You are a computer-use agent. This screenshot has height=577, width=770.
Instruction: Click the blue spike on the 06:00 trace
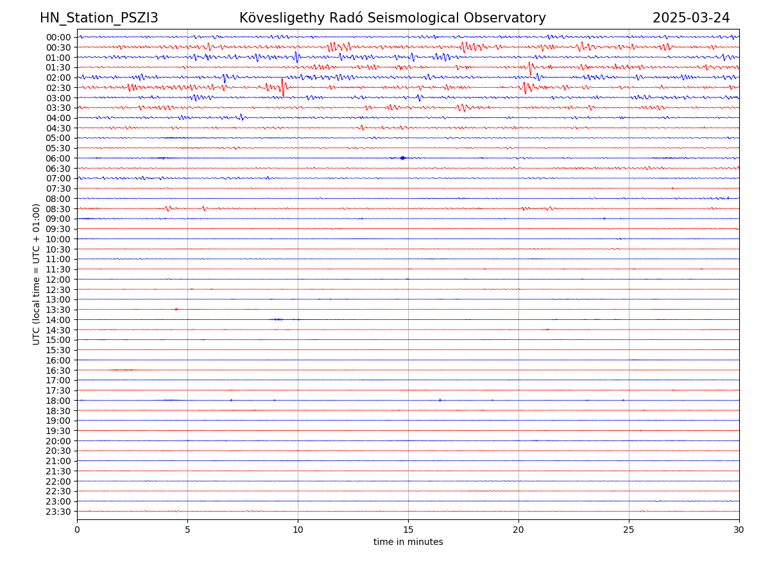tap(402, 158)
